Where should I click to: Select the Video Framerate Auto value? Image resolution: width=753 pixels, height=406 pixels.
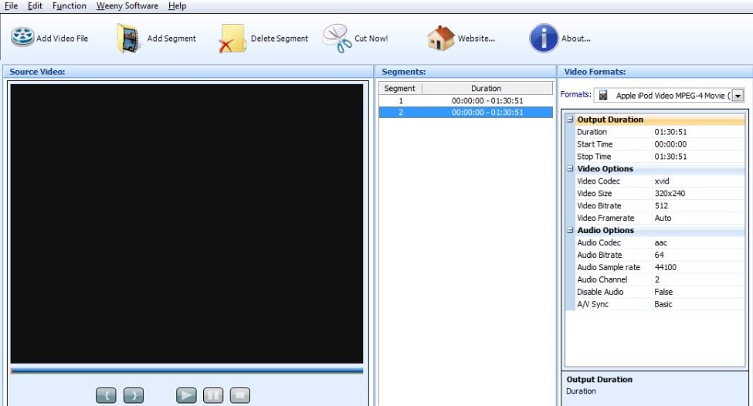[x=698, y=218]
